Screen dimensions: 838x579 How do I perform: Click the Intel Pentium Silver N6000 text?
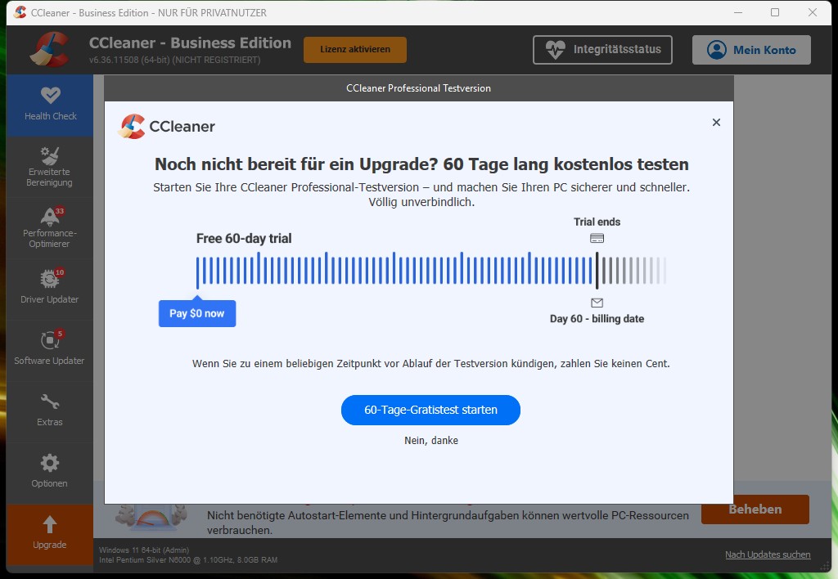coord(188,559)
